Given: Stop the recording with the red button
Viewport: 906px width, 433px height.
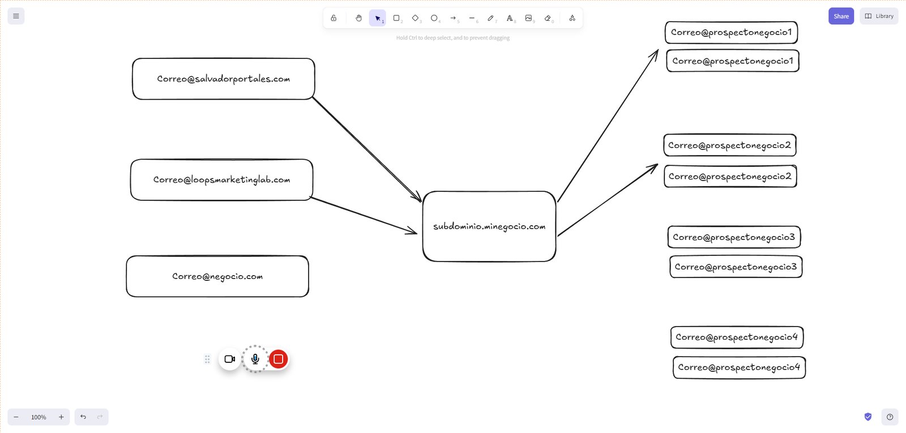Looking at the screenshot, I should click(x=278, y=359).
